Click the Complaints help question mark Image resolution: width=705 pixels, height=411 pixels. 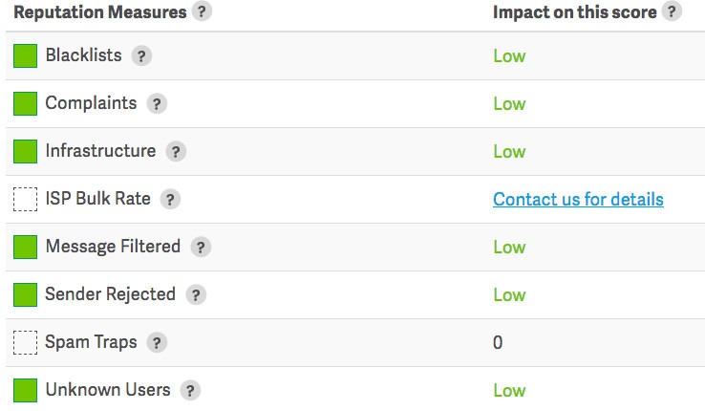(x=157, y=104)
